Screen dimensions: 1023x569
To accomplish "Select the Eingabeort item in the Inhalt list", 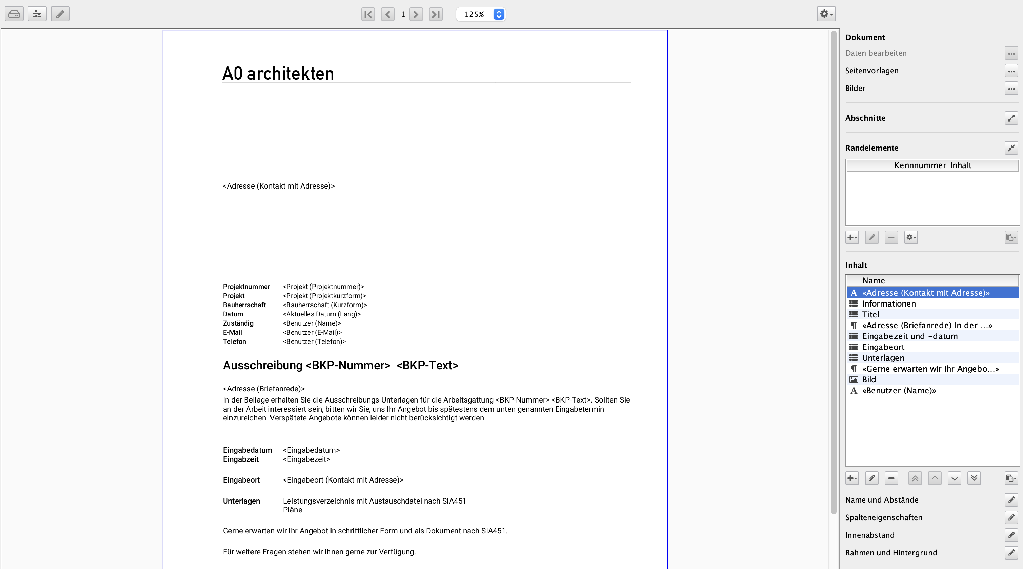I will pos(883,347).
